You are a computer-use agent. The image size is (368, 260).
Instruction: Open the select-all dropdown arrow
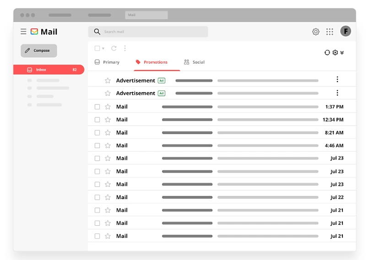(103, 49)
